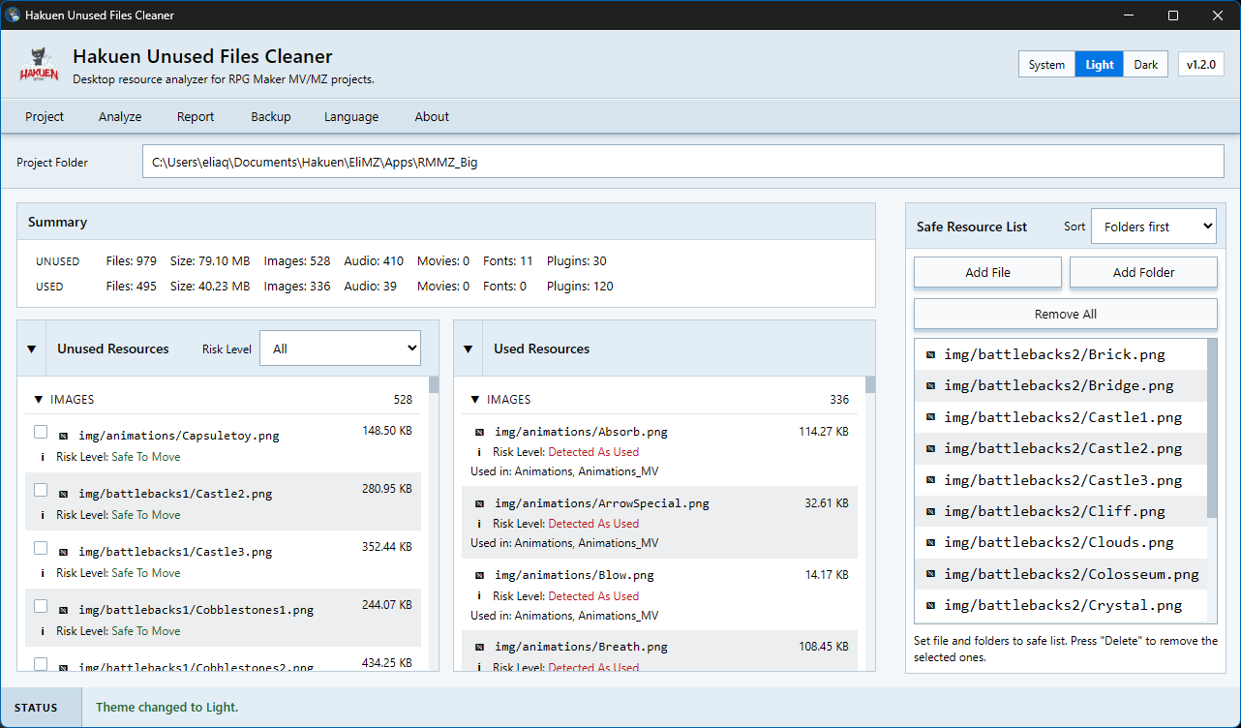
Task: Click the image icon beside Cobblestones1.png
Action: click(64, 610)
